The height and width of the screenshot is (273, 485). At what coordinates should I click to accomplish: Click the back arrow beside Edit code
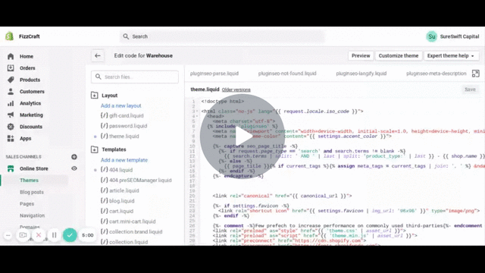pyautogui.click(x=98, y=55)
